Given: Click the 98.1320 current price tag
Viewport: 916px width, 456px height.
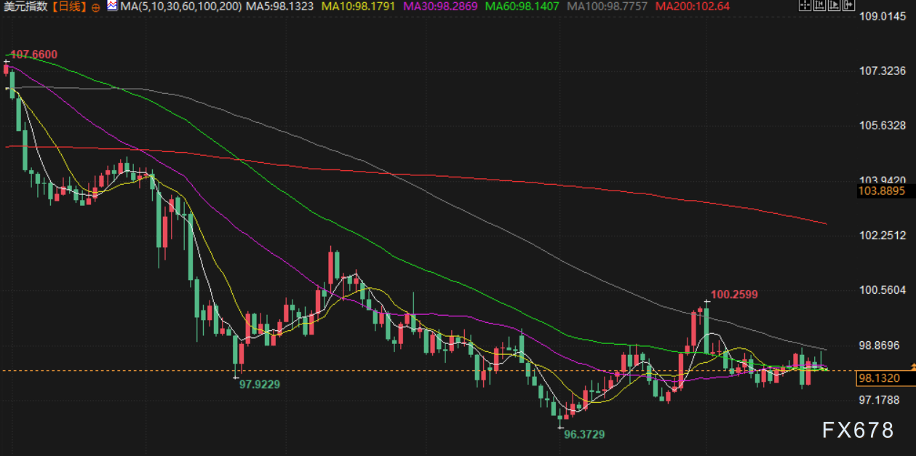Looking at the screenshot, I should [x=880, y=378].
